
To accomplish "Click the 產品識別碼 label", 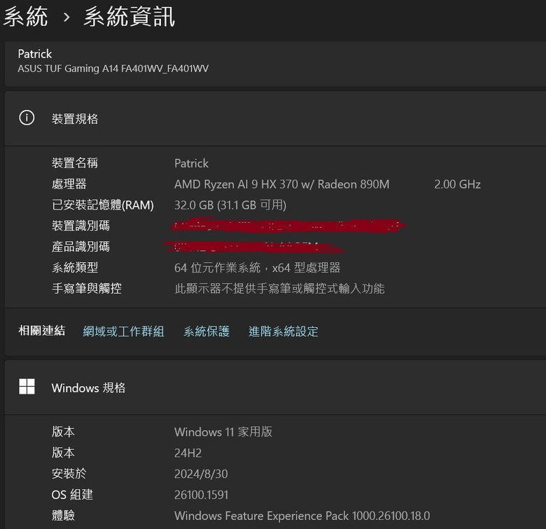I will pyautogui.click(x=80, y=247).
